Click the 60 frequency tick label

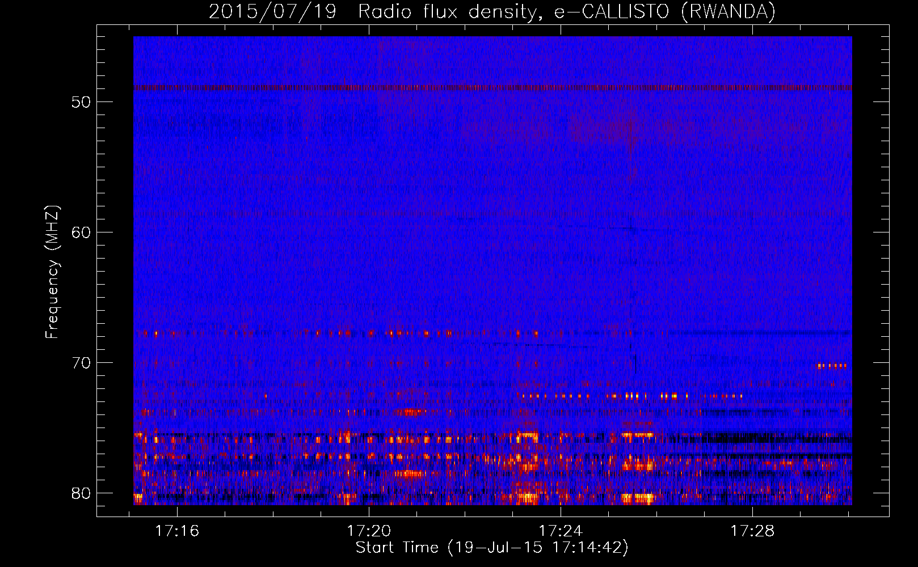(x=82, y=232)
